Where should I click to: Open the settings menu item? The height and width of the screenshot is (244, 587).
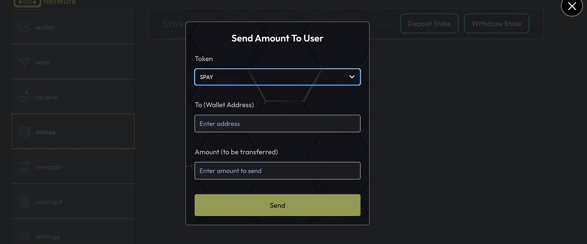pyautogui.click(x=47, y=237)
